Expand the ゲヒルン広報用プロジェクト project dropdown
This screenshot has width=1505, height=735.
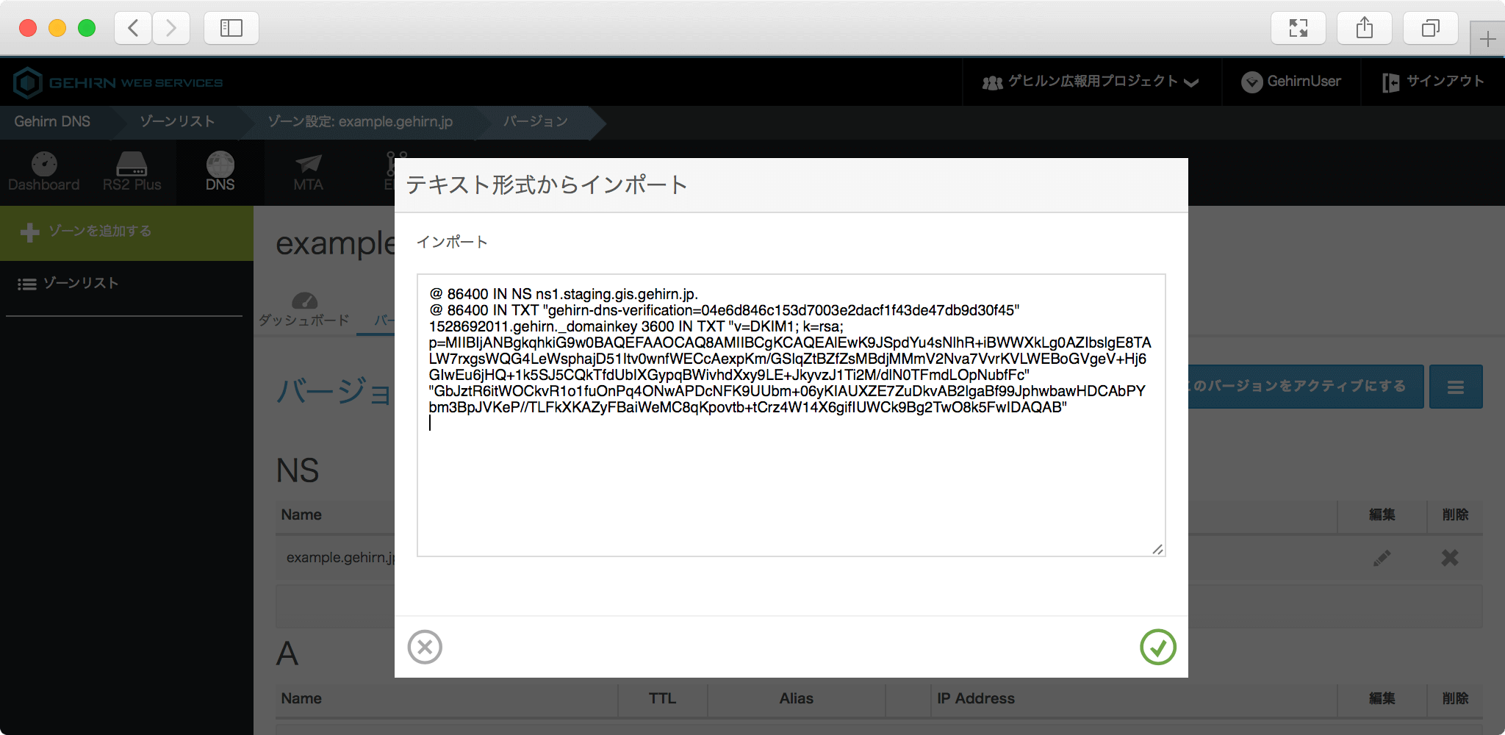pos(1091,82)
